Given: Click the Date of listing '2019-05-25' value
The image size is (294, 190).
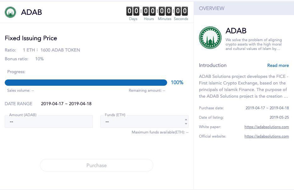Looking at the screenshot, I should tap(279, 117).
